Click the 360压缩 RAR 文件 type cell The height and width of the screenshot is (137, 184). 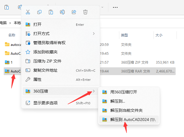135,71
